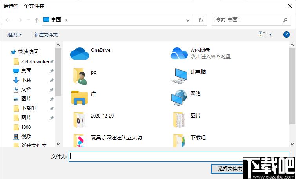Open 2345Downloa folder in sidebar
Screen dimensions: 296x179
point(31,61)
